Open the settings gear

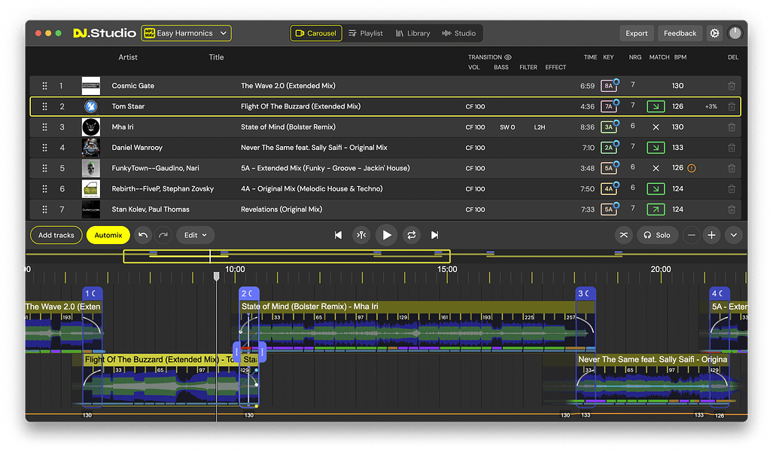(714, 33)
